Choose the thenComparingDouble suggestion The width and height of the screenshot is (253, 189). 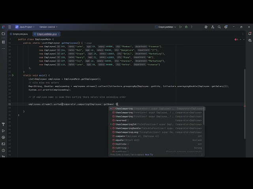point(157,128)
